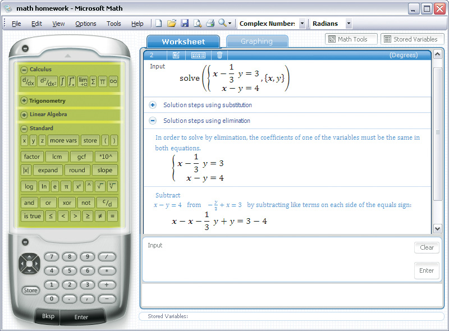The height and width of the screenshot is (331, 449).
Task: Print the worksheet with the printer icon
Action: pyautogui.click(x=210, y=23)
